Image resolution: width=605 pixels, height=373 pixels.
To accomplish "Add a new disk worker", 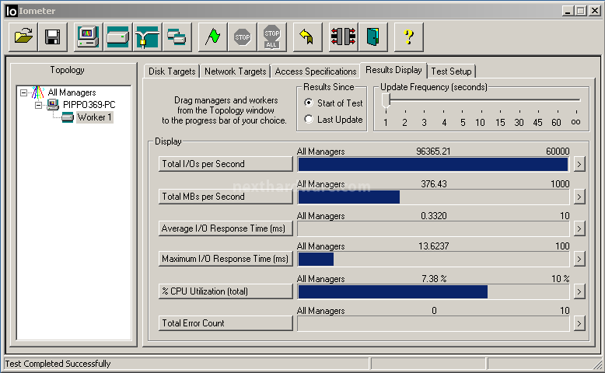I will (117, 37).
